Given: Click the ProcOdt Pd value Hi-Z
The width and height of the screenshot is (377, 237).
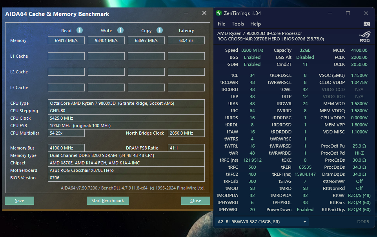Looking at the screenshot, I should point(359,153).
